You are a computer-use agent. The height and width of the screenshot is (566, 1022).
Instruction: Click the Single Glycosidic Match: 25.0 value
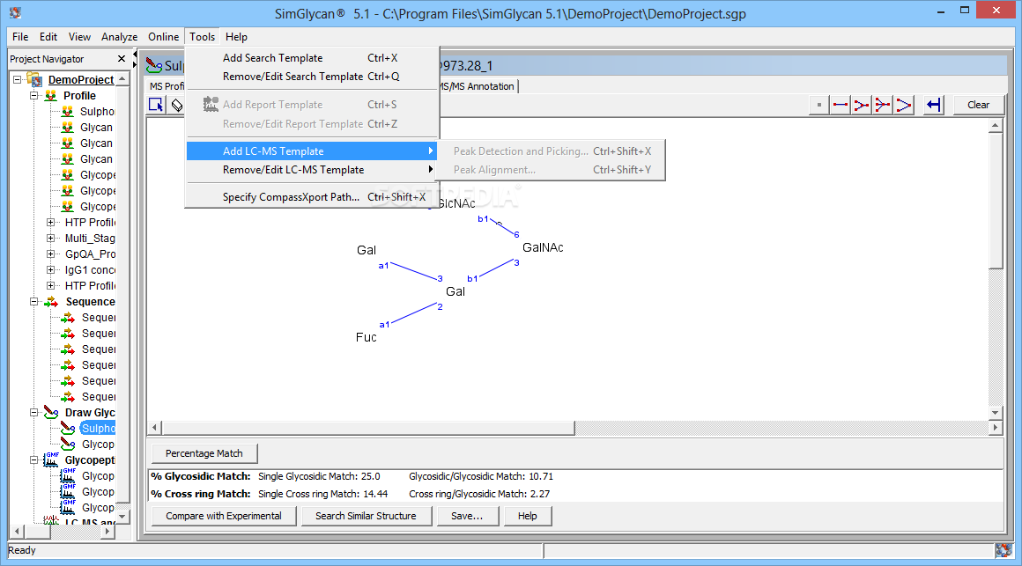coord(319,477)
